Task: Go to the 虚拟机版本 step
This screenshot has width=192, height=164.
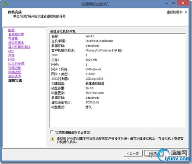Action: click(16, 43)
